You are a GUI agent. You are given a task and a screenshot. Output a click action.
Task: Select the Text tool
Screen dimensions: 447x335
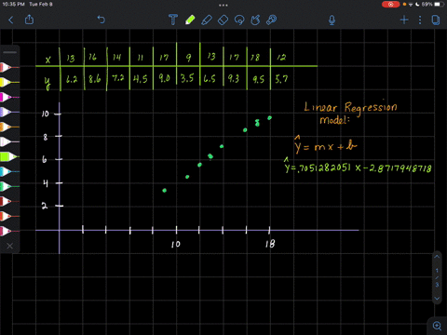point(173,20)
